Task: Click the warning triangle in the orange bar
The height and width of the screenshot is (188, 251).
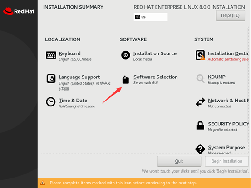Action: pyautogui.click(x=43, y=183)
